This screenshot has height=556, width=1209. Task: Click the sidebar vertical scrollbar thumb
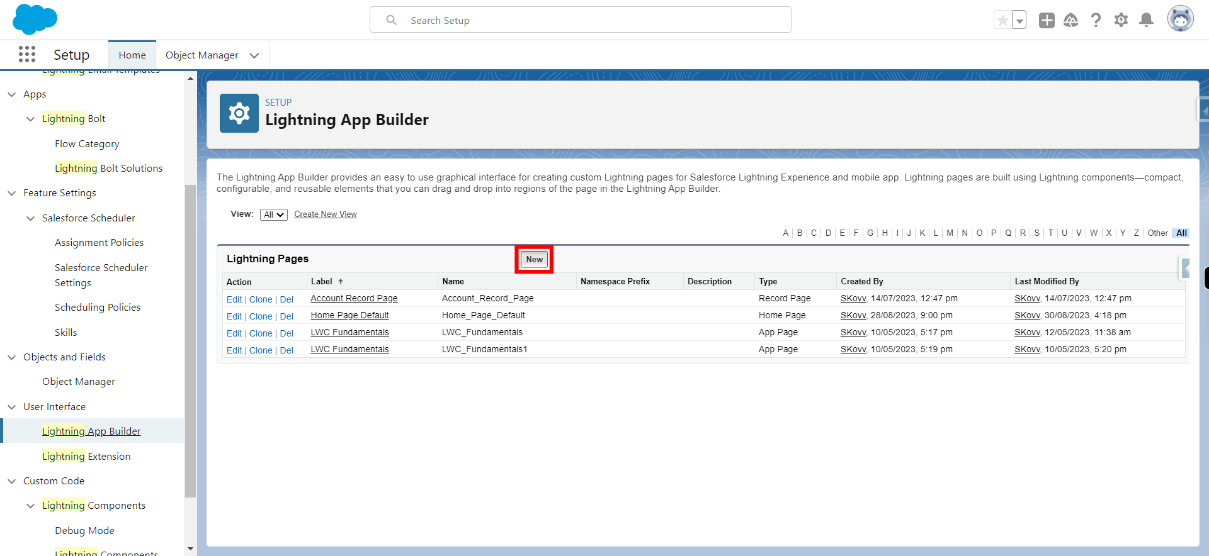(190, 342)
